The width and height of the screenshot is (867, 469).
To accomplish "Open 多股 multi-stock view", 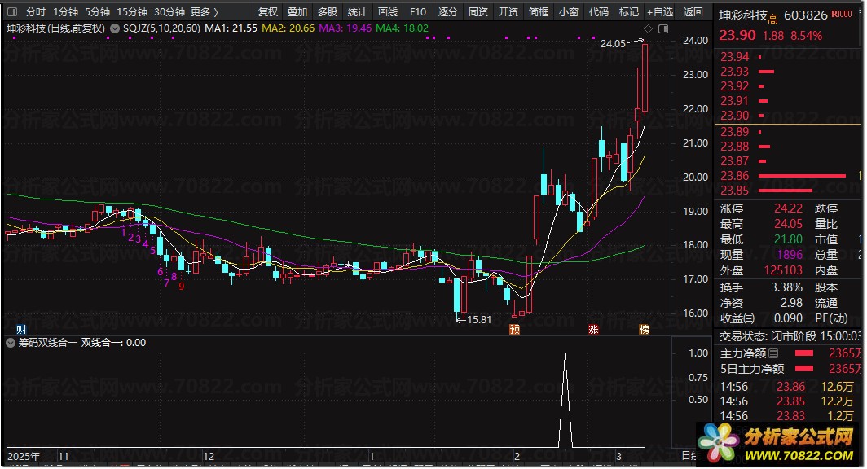I will pyautogui.click(x=328, y=11).
